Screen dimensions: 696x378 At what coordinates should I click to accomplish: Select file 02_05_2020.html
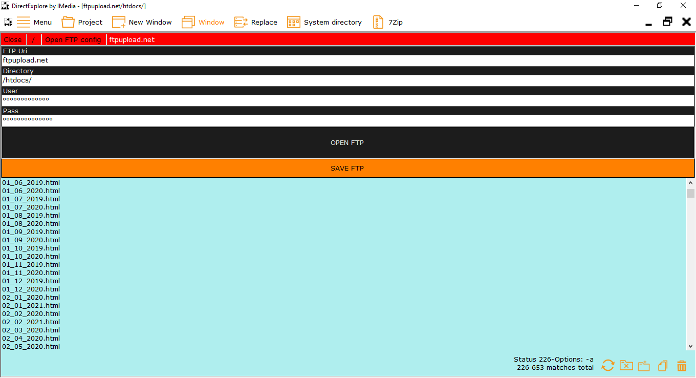(x=31, y=347)
